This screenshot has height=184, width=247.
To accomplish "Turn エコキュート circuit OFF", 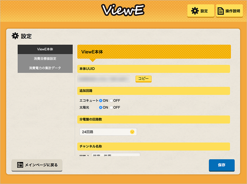I will [111, 100].
